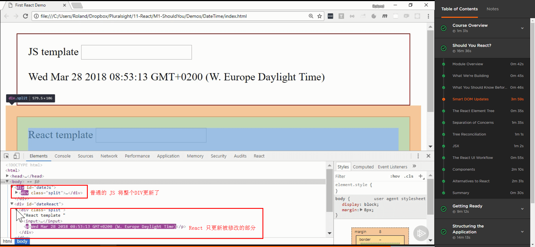The image size is (535, 247).
Task: Close the DevTools panel
Action: 429,156
